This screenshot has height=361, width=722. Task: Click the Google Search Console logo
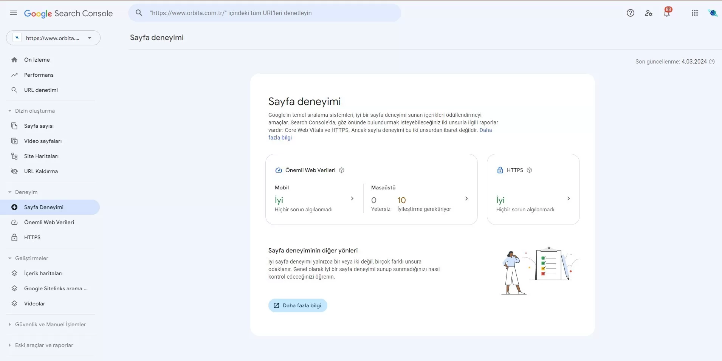(68, 13)
